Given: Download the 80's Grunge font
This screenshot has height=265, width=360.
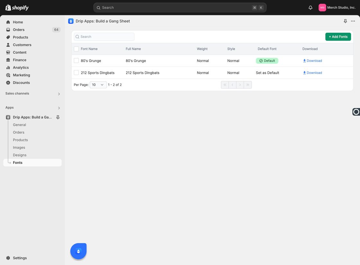Looking at the screenshot, I should 312,61.
